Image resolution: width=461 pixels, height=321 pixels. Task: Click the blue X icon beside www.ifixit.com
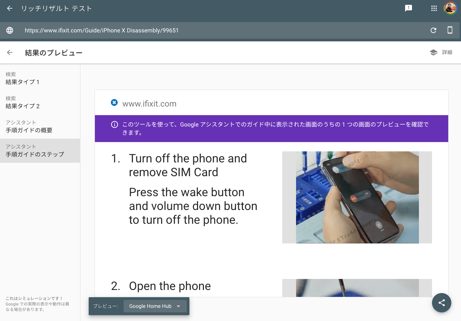(x=114, y=102)
